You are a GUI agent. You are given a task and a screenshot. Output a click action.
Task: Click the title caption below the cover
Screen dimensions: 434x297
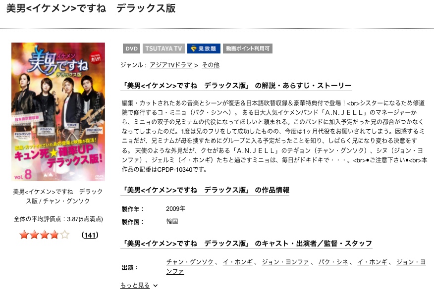pos(58,196)
